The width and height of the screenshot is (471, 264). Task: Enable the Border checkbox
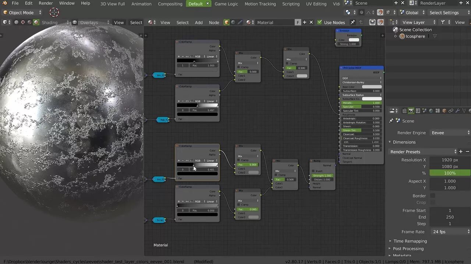[x=433, y=196]
